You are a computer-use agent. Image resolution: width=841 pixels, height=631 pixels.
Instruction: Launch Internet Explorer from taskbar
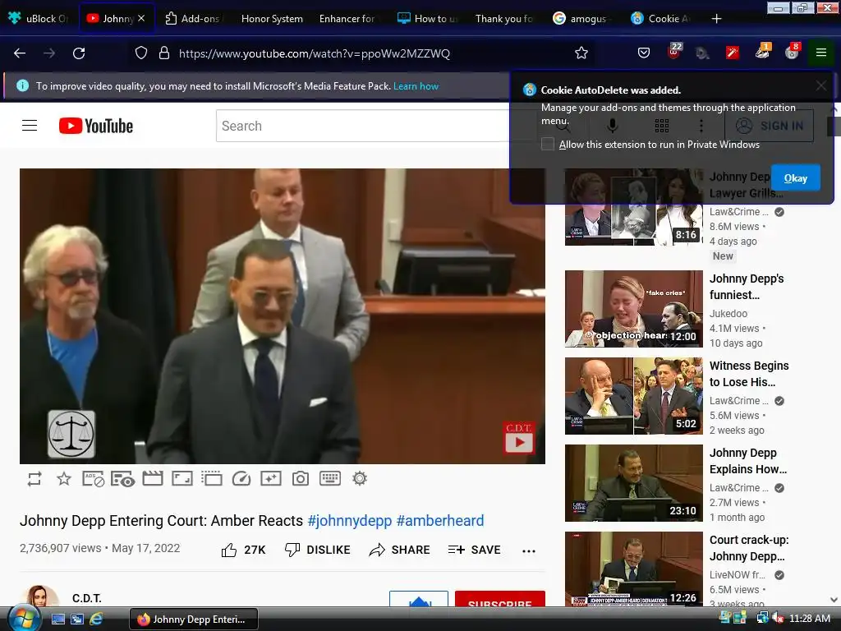(x=96, y=619)
